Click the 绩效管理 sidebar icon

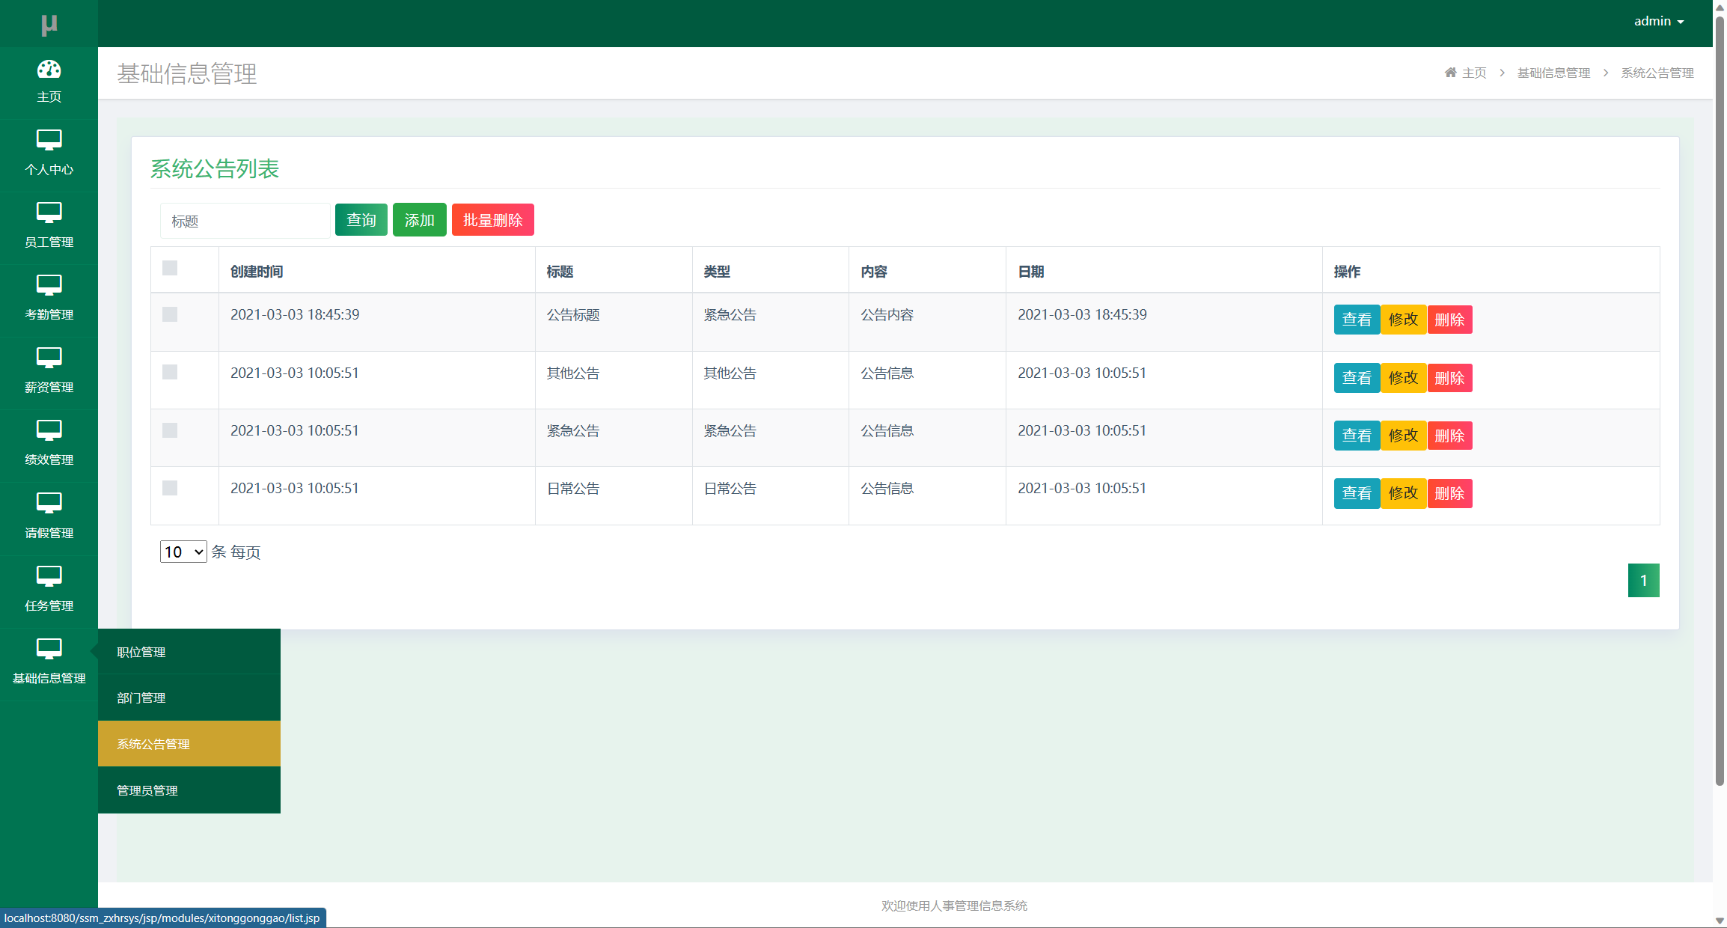pyautogui.click(x=49, y=430)
